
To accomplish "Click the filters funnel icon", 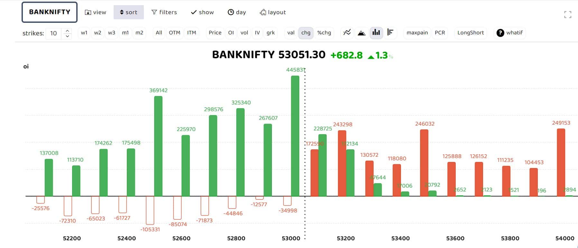I will pyautogui.click(x=154, y=12).
